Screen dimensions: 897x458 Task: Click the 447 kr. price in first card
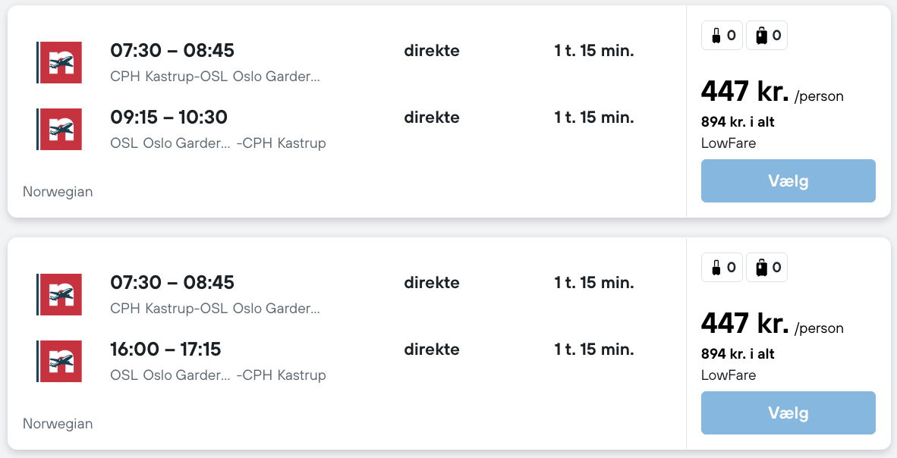pos(745,92)
